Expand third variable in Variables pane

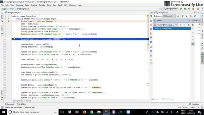[196, 33]
